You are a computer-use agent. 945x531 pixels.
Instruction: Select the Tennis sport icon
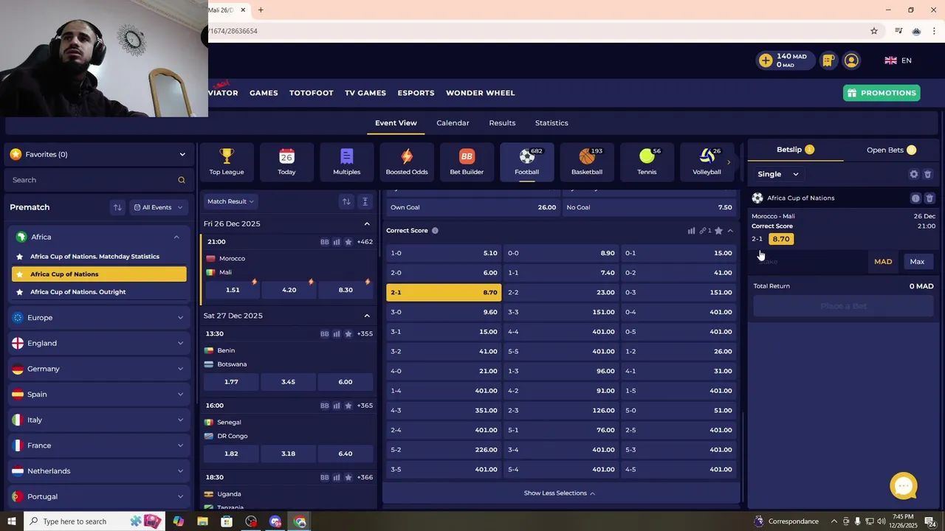point(647,161)
